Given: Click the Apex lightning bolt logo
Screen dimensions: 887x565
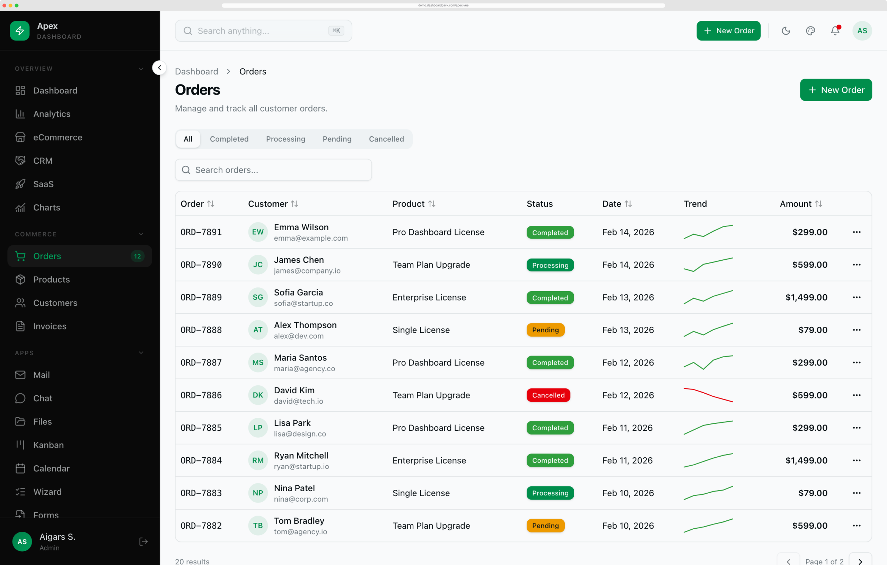Looking at the screenshot, I should (x=19, y=30).
